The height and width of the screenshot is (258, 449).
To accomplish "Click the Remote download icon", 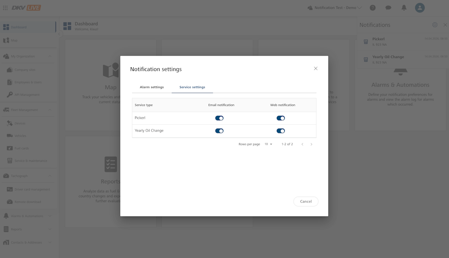I will point(10,202).
